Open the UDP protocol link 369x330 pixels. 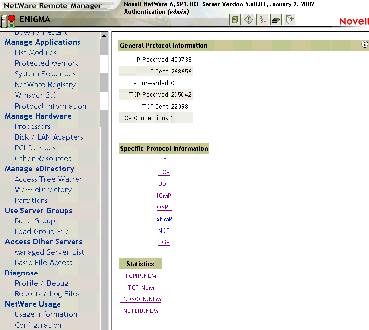coord(164,184)
